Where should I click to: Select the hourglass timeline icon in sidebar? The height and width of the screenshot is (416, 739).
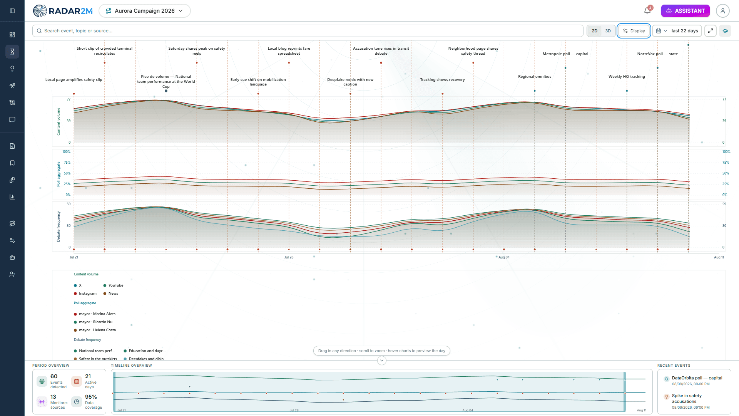(x=12, y=52)
